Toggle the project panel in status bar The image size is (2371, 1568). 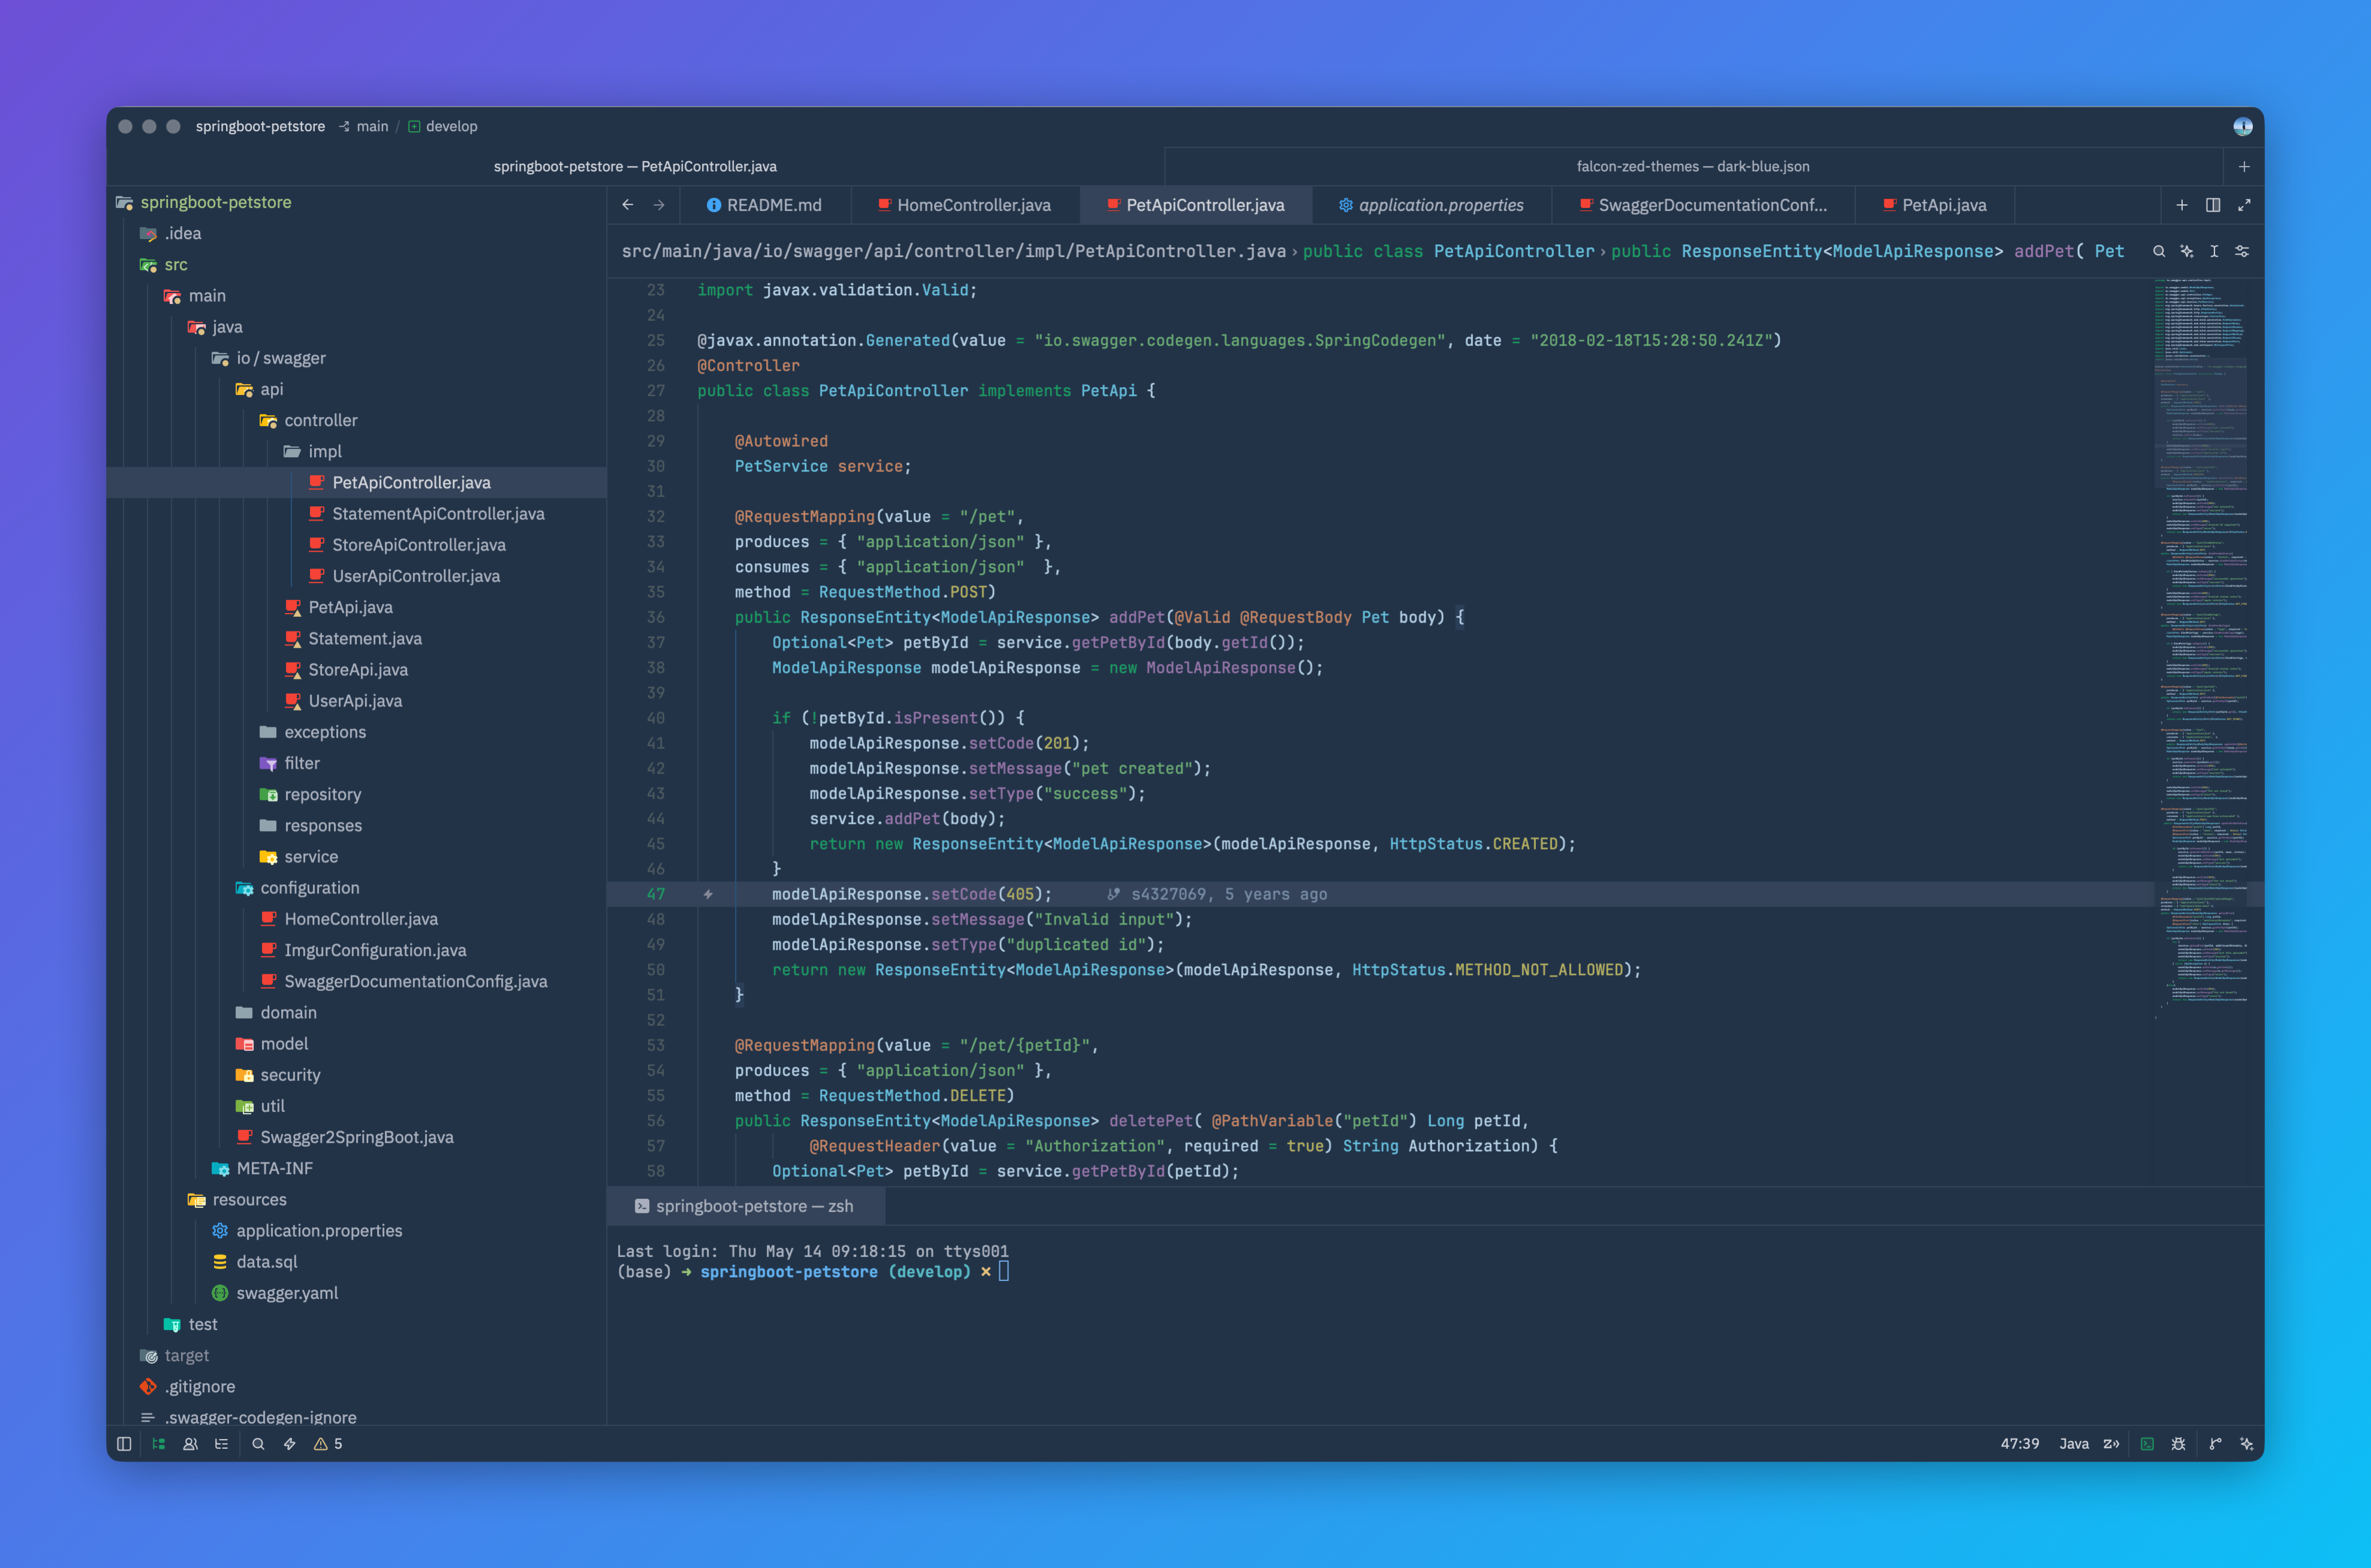coord(158,1443)
